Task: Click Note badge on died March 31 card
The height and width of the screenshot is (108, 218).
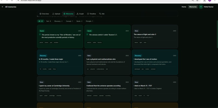Action: [136, 82]
